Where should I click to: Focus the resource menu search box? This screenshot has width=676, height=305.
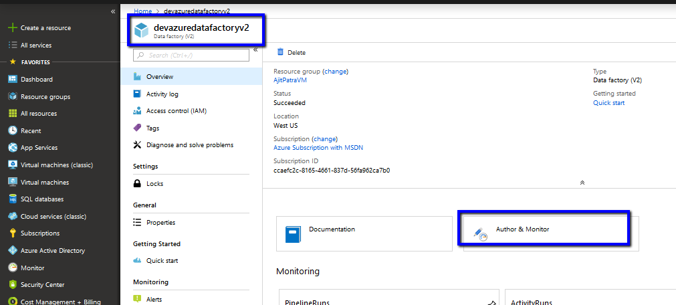[x=191, y=56]
